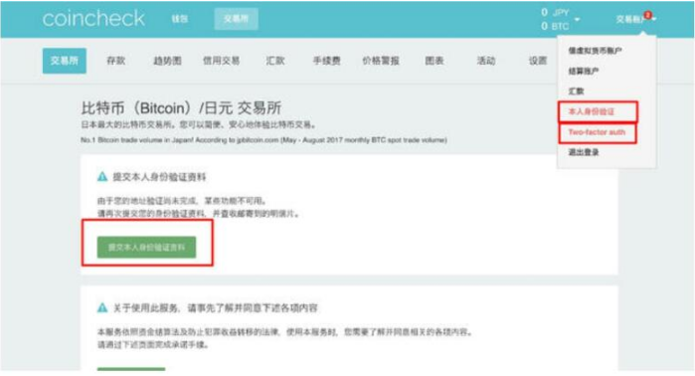Select 汇款 in the account dropdown menu
The image size is (695, 376).
[576, 92]
